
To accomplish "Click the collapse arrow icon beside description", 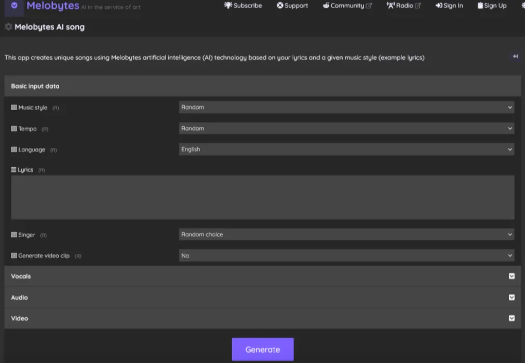I will point(515,56).
